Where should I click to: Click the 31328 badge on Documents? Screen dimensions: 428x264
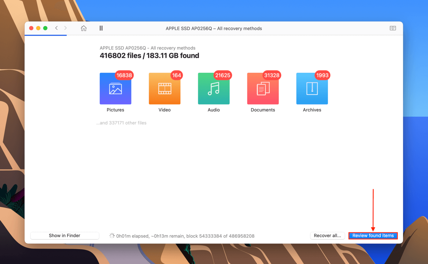272,75
